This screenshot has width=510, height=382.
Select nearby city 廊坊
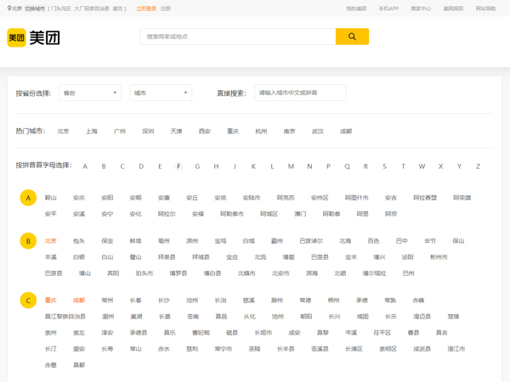point(118,8)
